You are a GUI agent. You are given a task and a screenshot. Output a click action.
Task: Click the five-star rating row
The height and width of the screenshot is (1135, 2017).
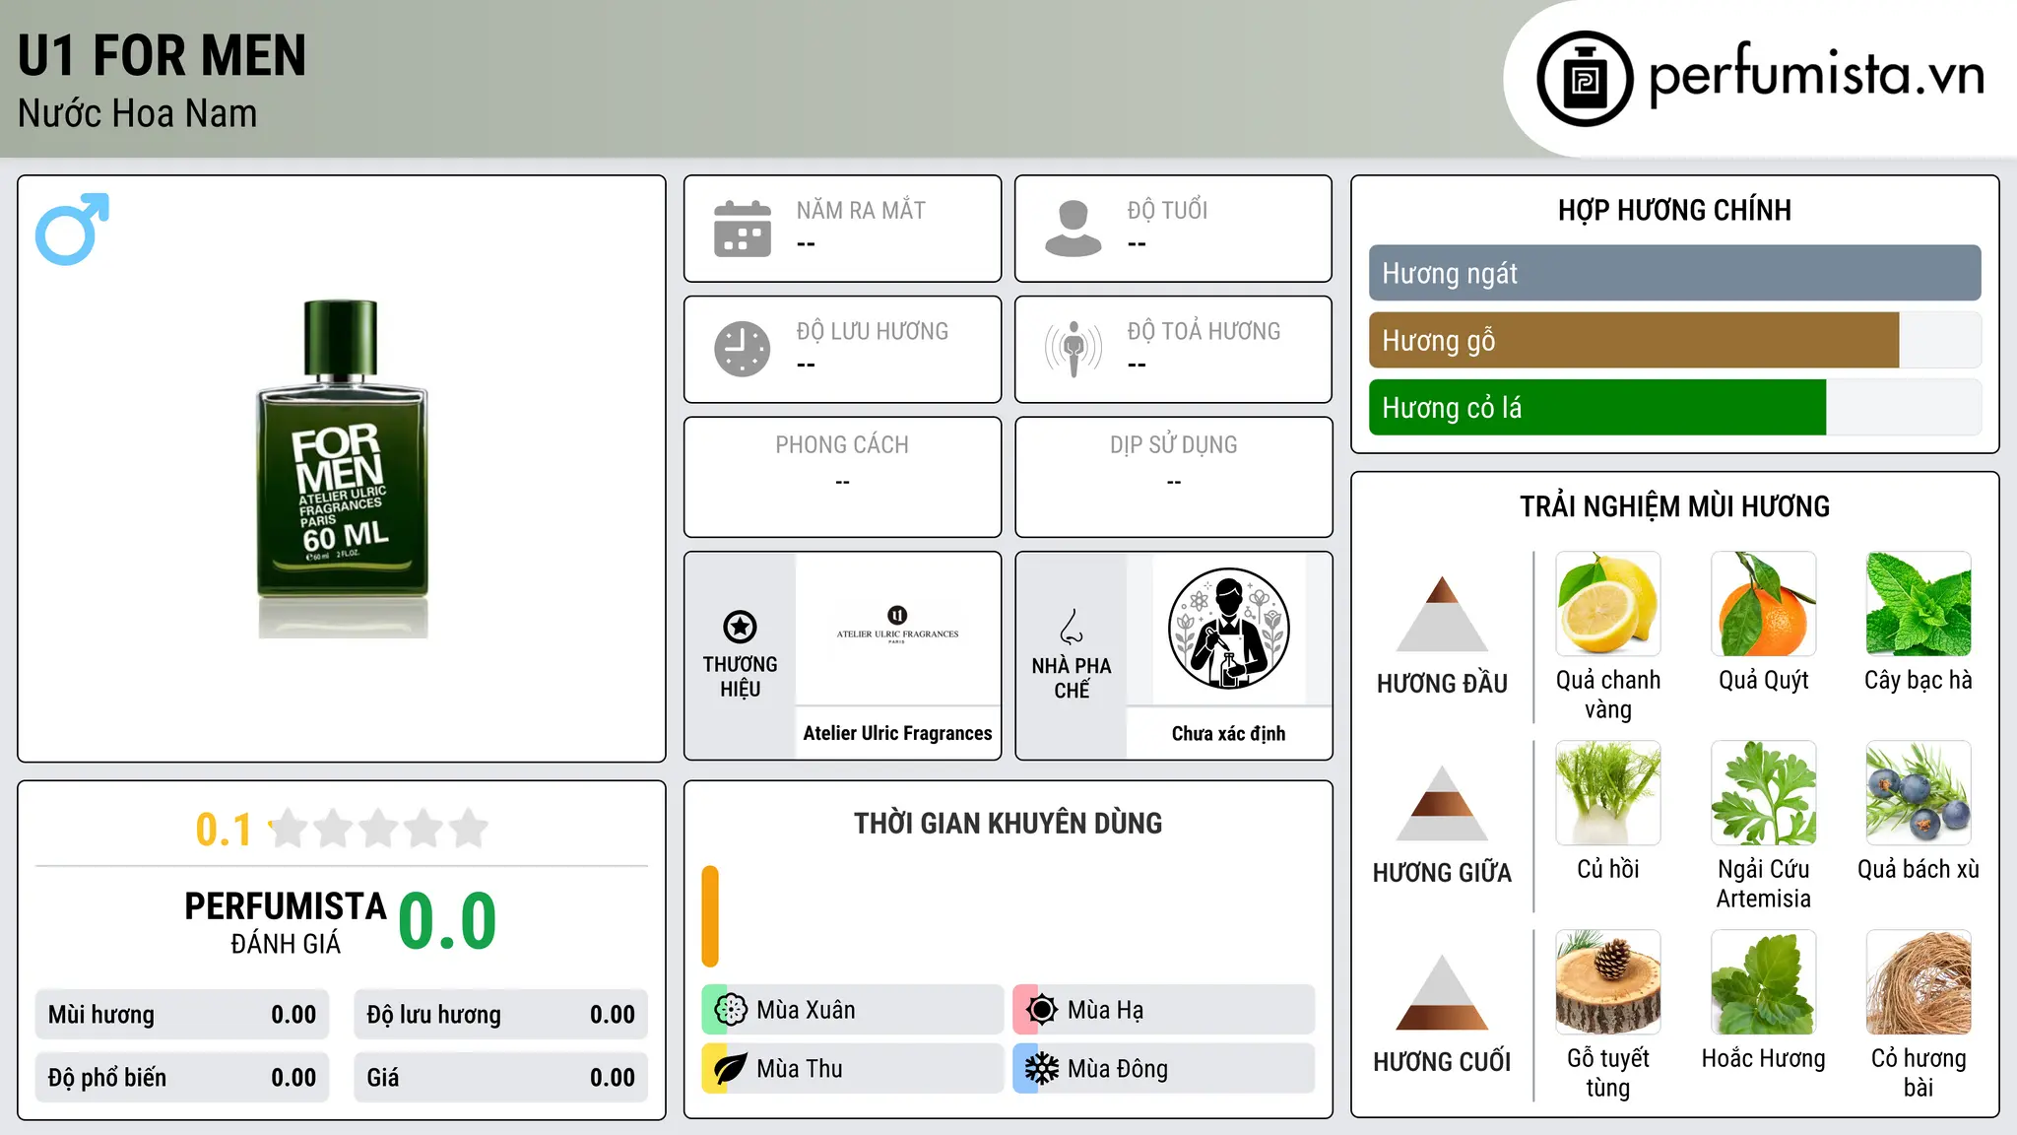click(x=379, y=829)
